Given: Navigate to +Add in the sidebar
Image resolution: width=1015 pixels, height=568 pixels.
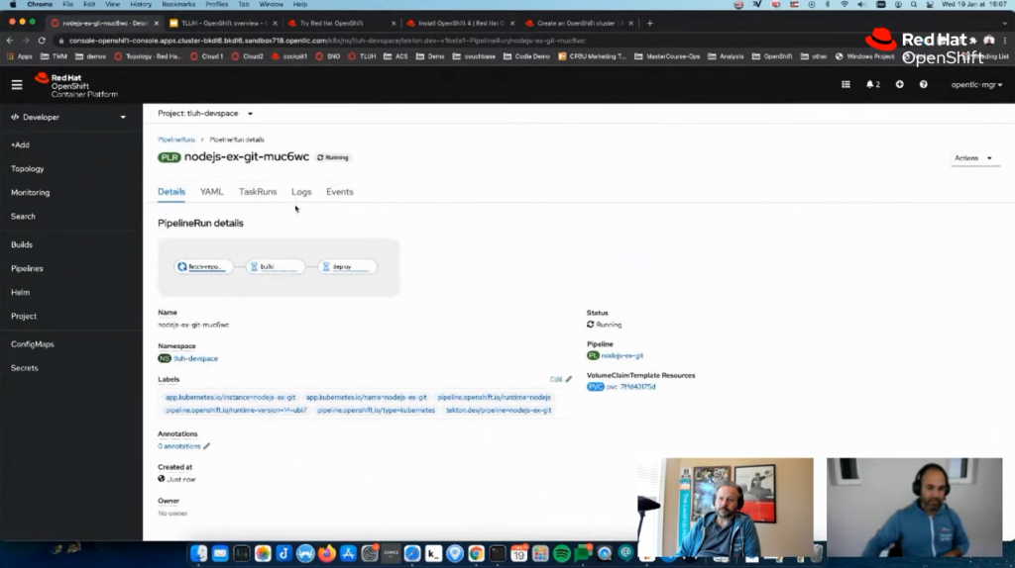Looking at the screenshot, I should click(x=20, y=144).
